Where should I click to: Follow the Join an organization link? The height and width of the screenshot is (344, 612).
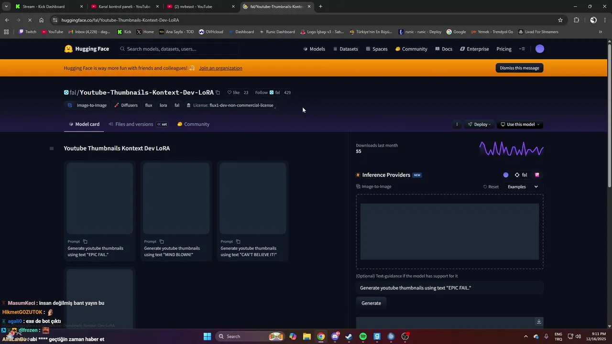click(x=220, y=68)
